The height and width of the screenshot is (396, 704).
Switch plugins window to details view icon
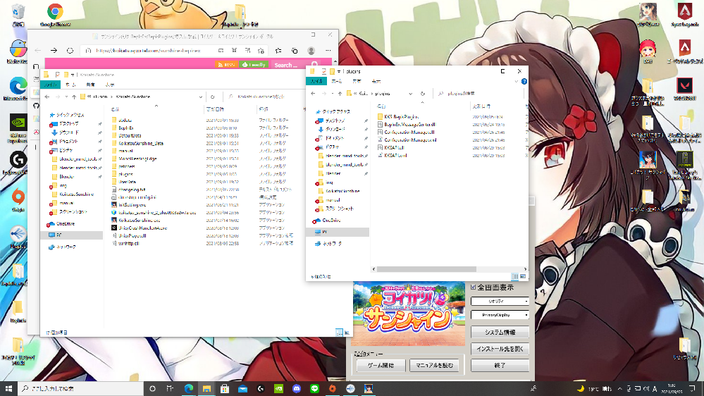point(515,277)
